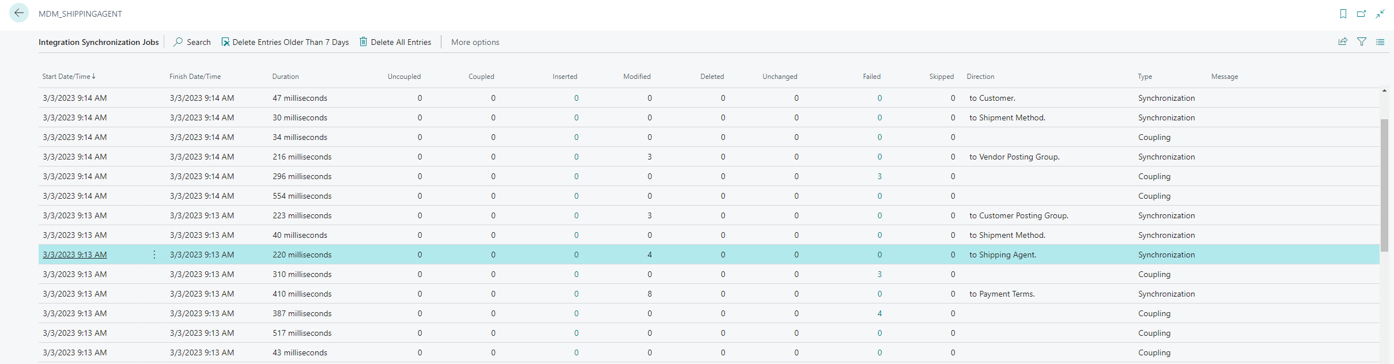Image resolution: width=1394 pixels, height=364 pixels.
Task: Collapse the page with the shrink arrows icon
Action: (x=1380, y=14)
